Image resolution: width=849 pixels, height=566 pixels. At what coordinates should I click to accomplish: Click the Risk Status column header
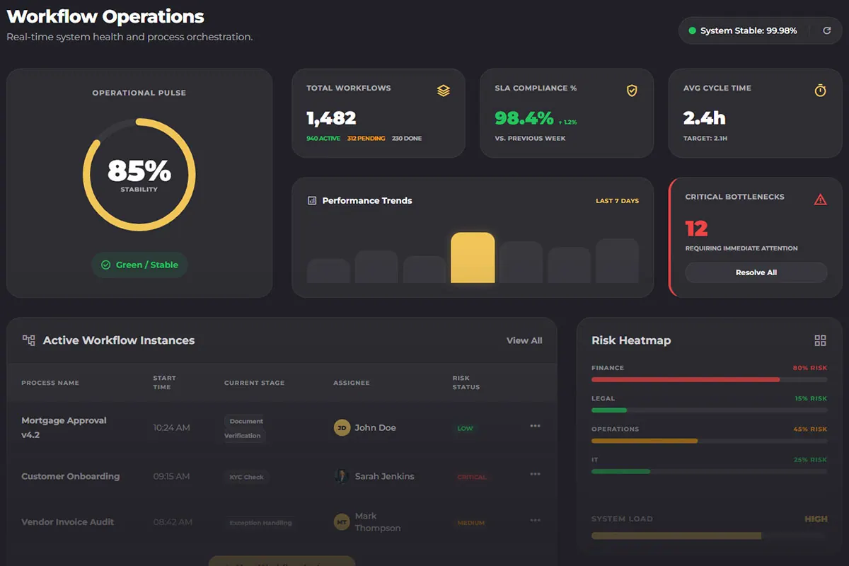[x=466, y=383]
